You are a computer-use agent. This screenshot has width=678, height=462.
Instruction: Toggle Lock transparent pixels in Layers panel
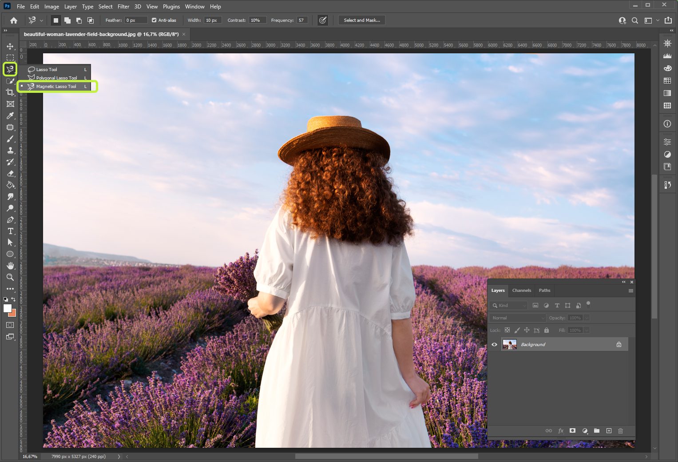[507, 330]
